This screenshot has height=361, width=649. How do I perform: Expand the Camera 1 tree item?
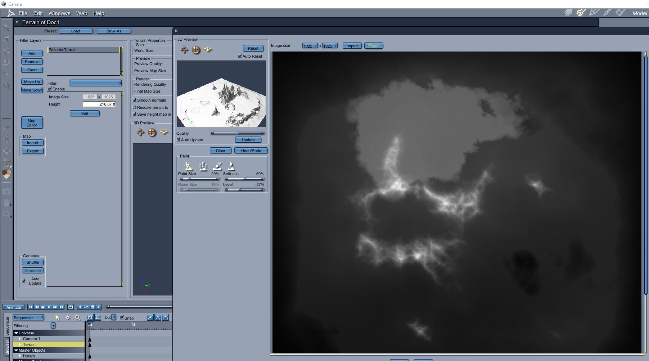coord(20,339)
